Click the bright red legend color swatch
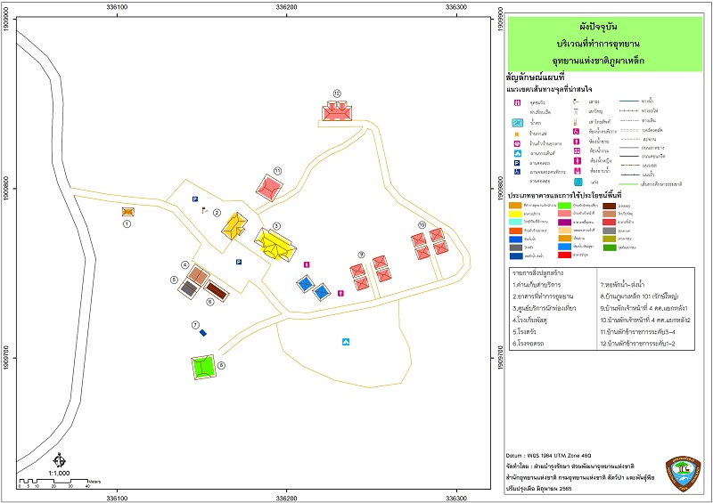The image size is (713, 503). tap(565, 255)
